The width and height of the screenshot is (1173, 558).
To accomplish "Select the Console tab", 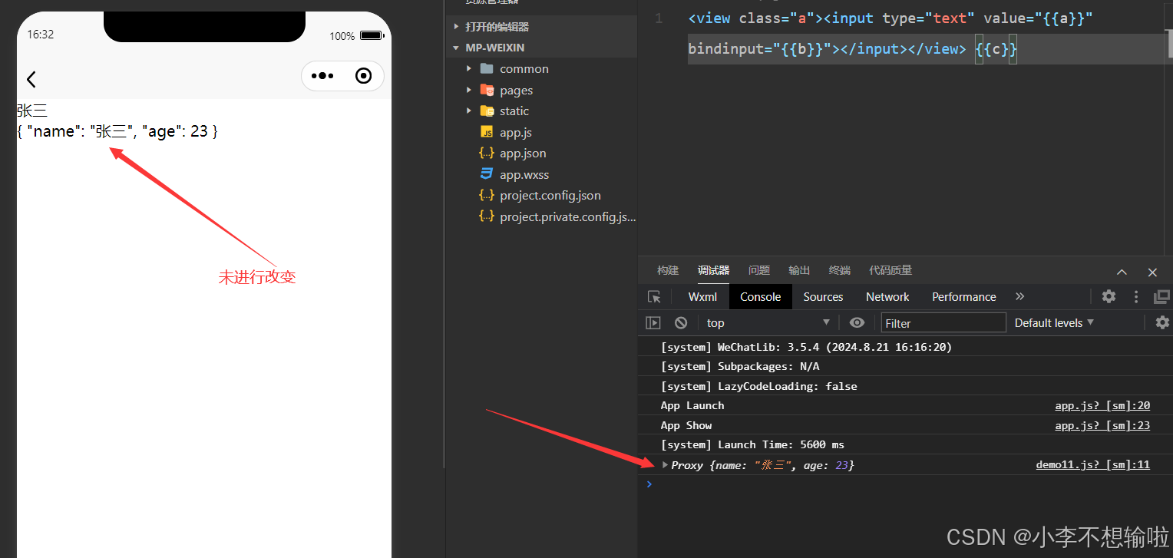I will pyautogui.click(x=761, y=297).
